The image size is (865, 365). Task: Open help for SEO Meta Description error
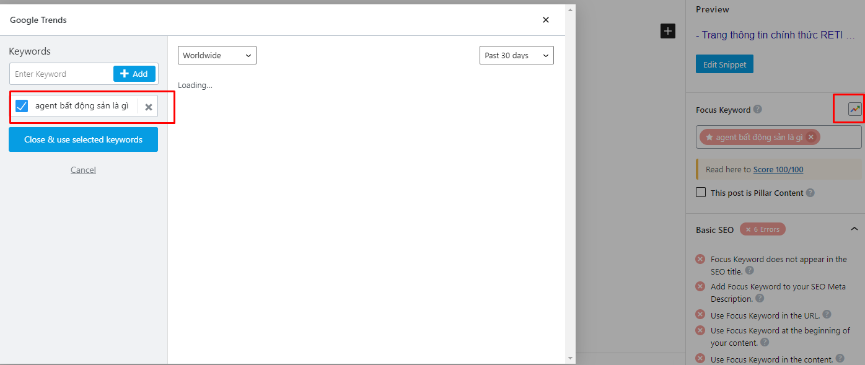(x=760, y=298)
